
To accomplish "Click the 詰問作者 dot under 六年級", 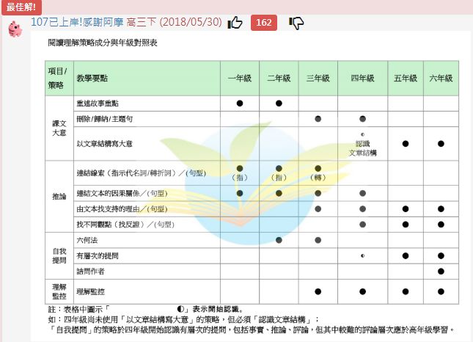I will (x=441, y=272).
